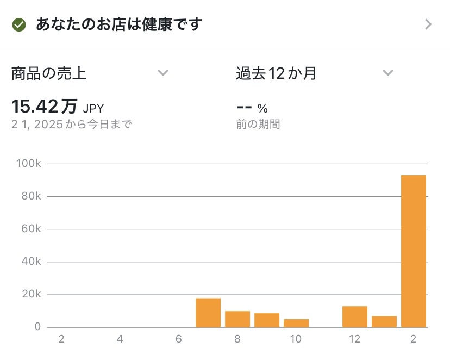
Task: Open shop health details with right chevron
Action: pyautogui.click(x=428, y=24)
